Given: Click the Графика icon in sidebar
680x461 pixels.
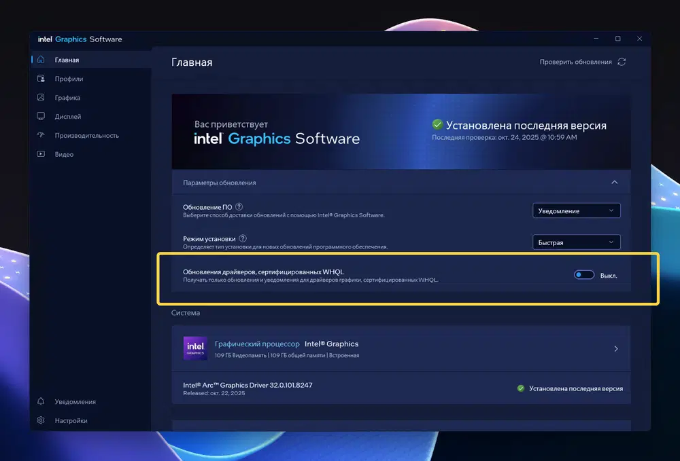Looking at the screenshot, I should tap(41, 97).
